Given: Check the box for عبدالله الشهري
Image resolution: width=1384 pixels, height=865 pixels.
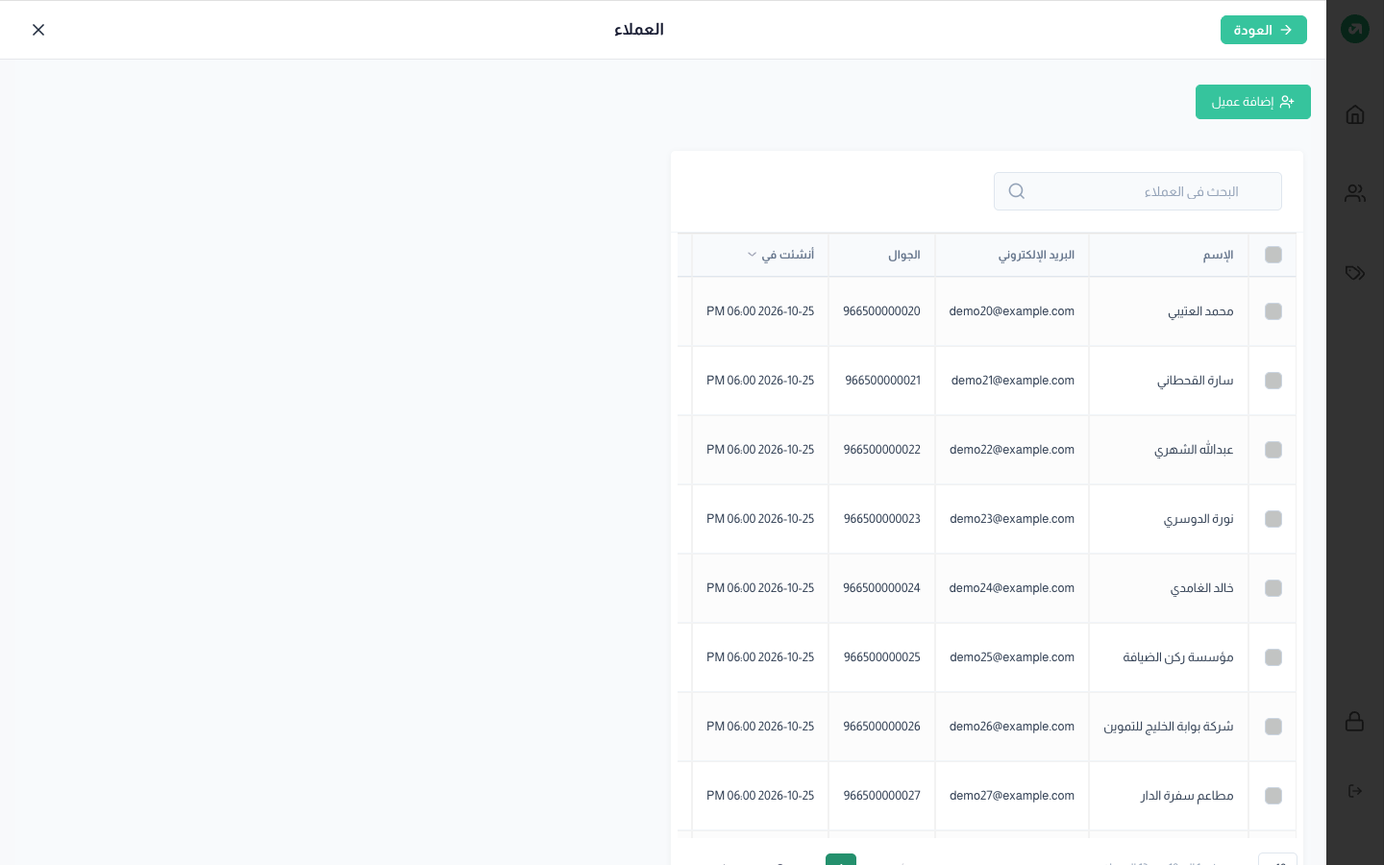Looking at the screenshot, I should [1273, 450].
